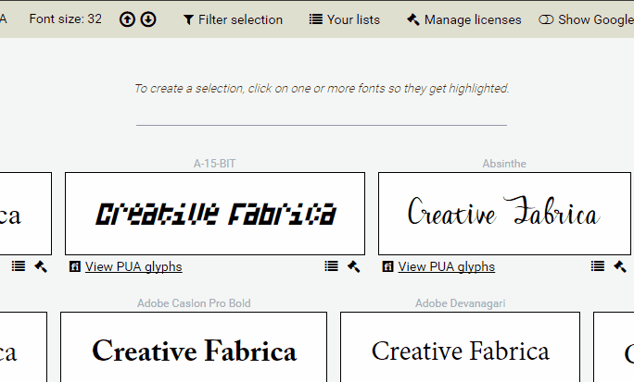634x382 pixels.
Task: Open Filter selection
Action: coord(233,19)
